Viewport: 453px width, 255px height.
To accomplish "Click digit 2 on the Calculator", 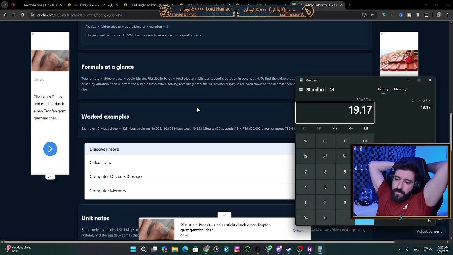I will (x=325, y=203).
